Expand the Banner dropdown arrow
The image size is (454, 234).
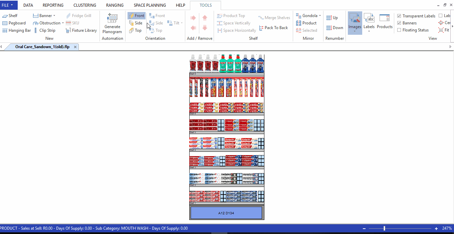pos(54,16)
